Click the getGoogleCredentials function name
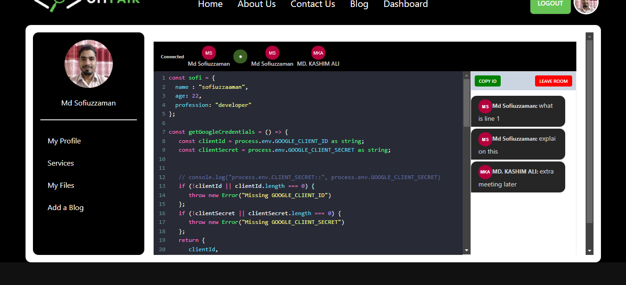This screenshot has height=285, width=626. (x=222, y=132)
